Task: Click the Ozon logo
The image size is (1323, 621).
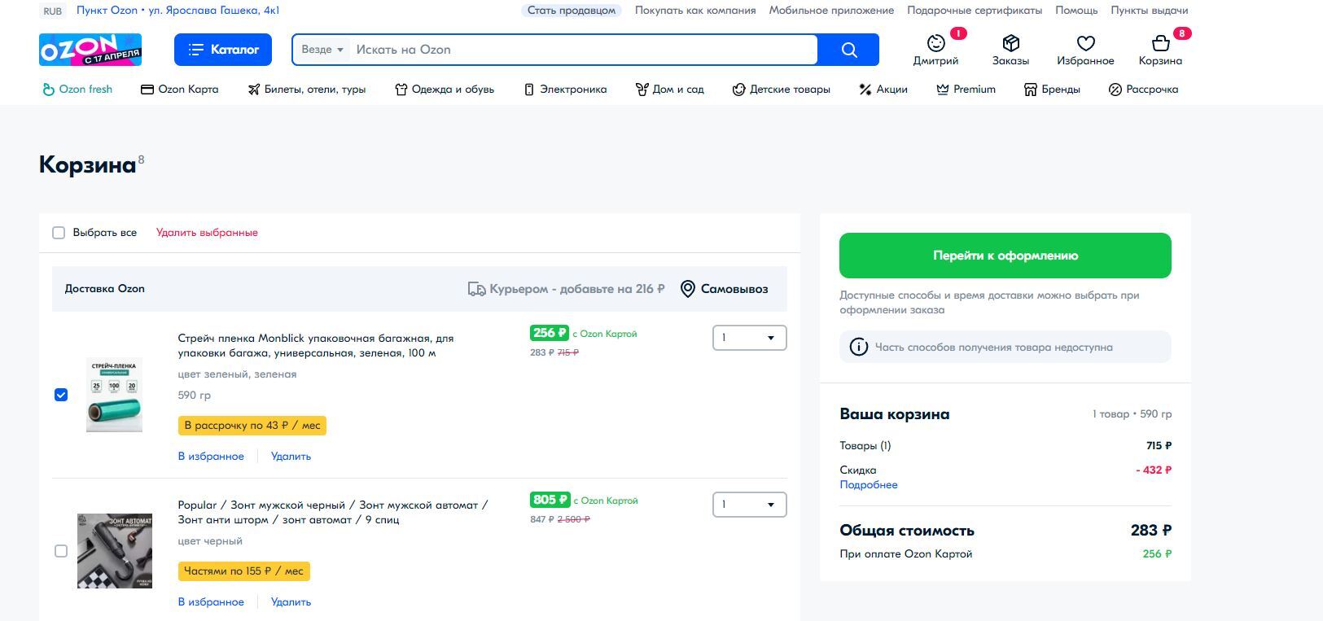Action: [x=90, y=50]
